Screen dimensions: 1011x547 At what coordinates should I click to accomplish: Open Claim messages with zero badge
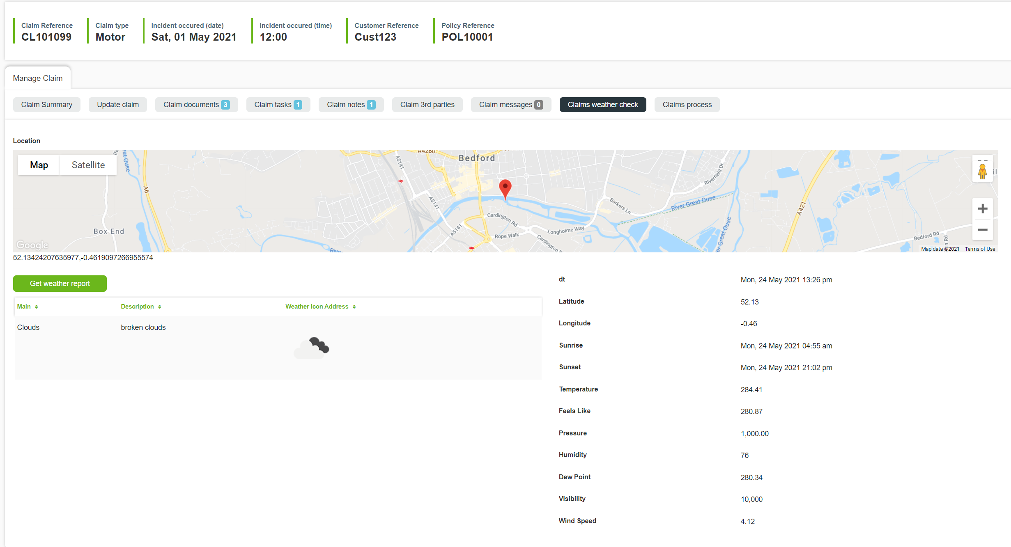point(510,105)
